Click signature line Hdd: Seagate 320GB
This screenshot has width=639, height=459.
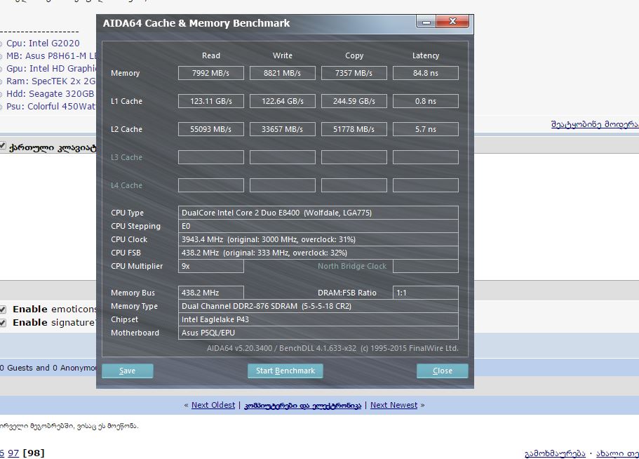[50, 94]
